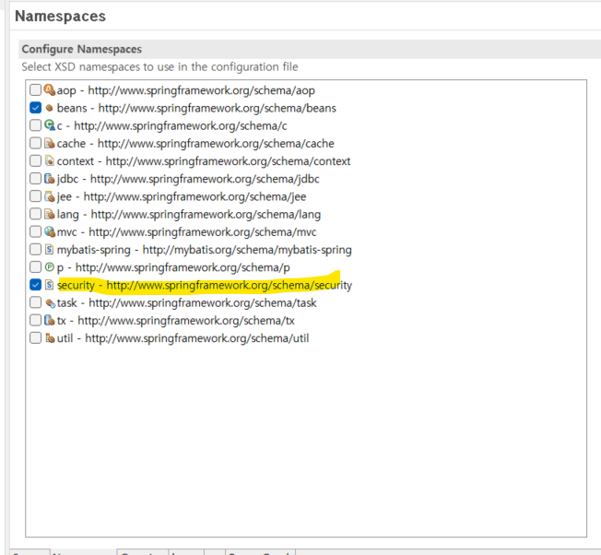The width and height of the screenshot is (601, 555).
Task: Click the security namespace icon
Action: pyautogui.click(x=50, y=285)
